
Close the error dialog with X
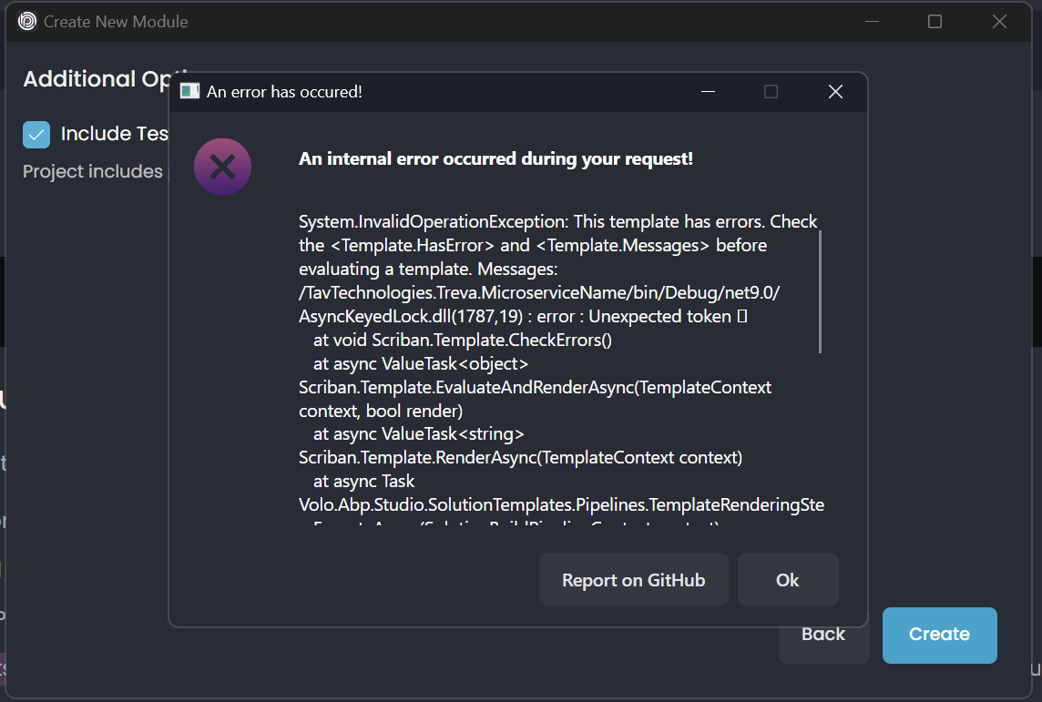click(835, 91)
